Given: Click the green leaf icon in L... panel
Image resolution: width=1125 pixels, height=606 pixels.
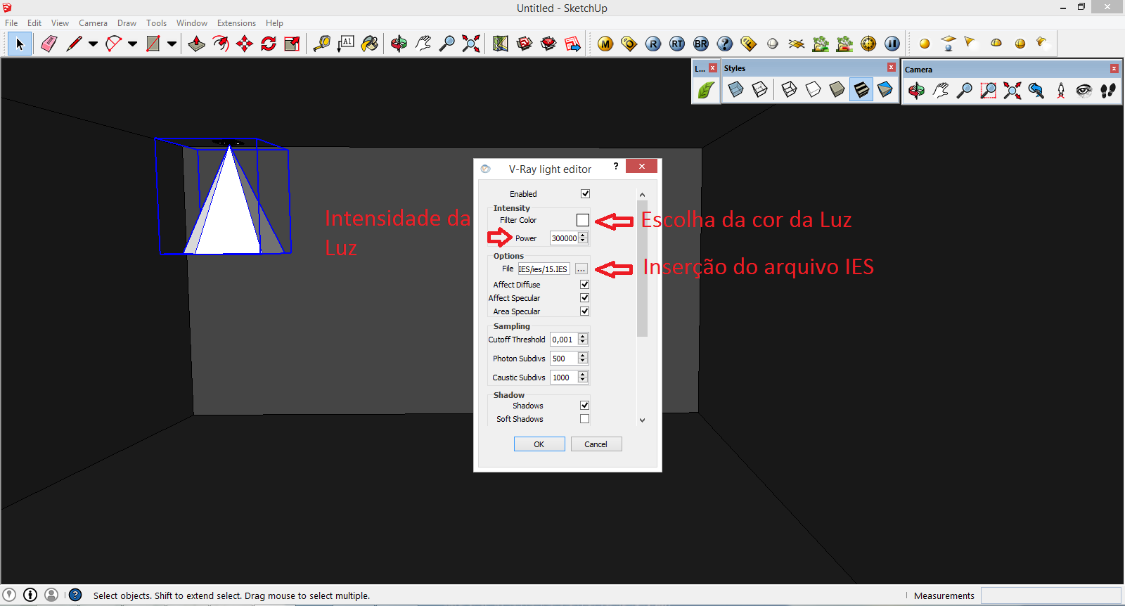Looking at the screenshot, I should pyautogui.click(x=706, y=90).
